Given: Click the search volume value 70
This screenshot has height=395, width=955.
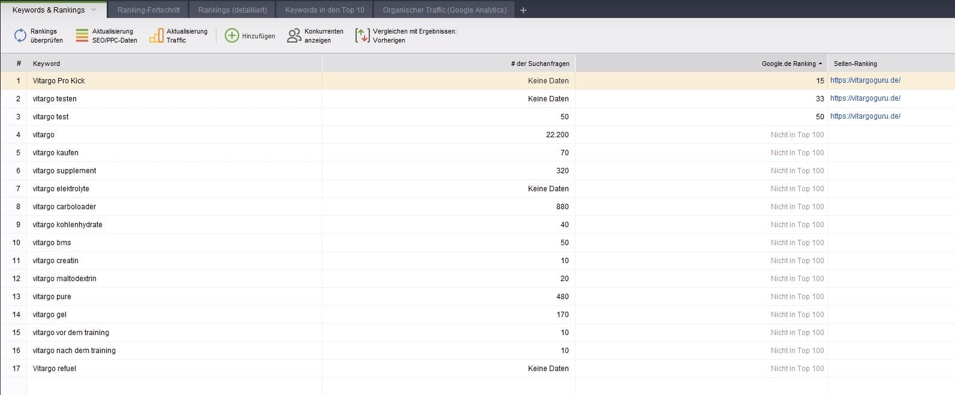Looking at the screenshot, I should (x=565, y=153).
